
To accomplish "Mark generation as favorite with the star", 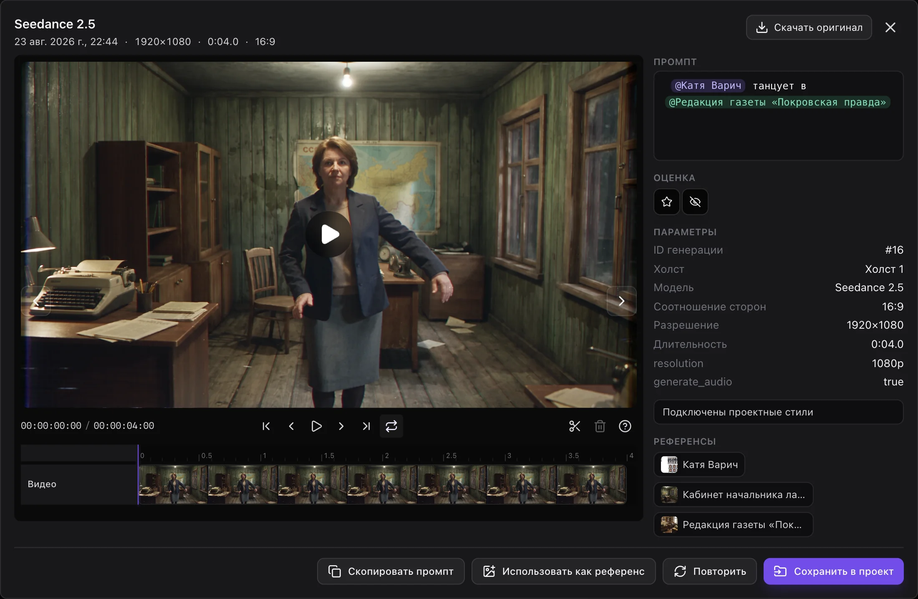I will (x=667, y=202).
